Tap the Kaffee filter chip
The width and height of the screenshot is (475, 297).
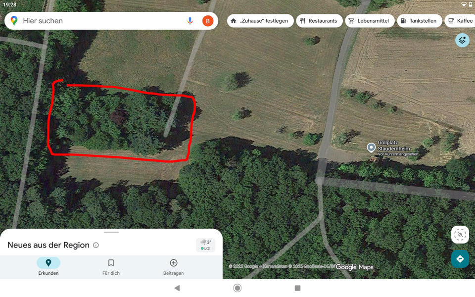(461, 21)
